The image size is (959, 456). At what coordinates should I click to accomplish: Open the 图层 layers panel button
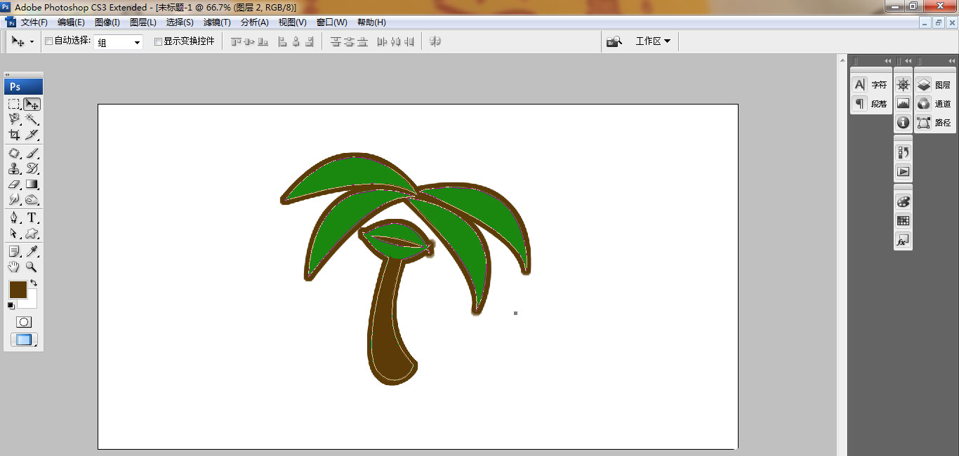pyautogui.click(x=934, y=85)
